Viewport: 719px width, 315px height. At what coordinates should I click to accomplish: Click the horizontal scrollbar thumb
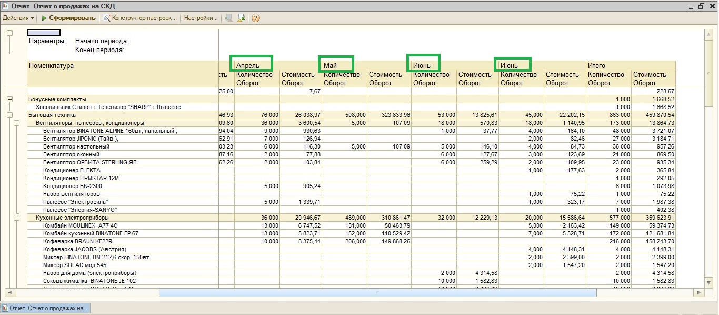point(376,292)
